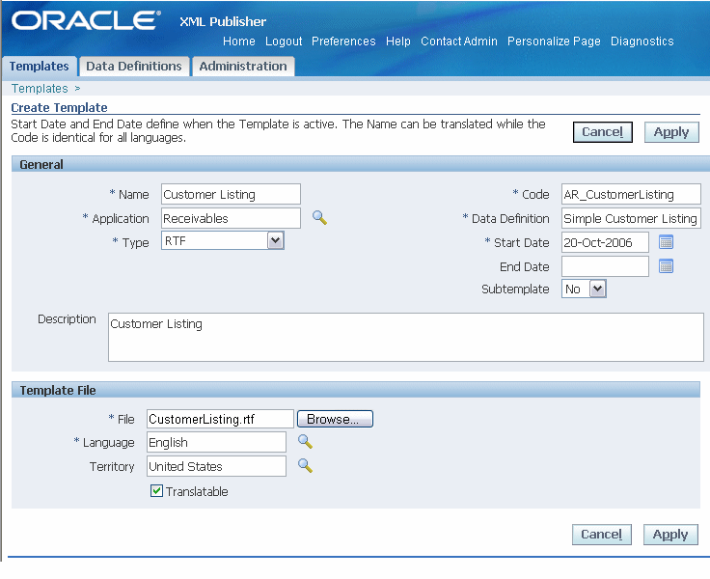The height and width of the screenshot is (579, 710).
Task: Open the End Date calendar picker
Action: coord(666,266)
